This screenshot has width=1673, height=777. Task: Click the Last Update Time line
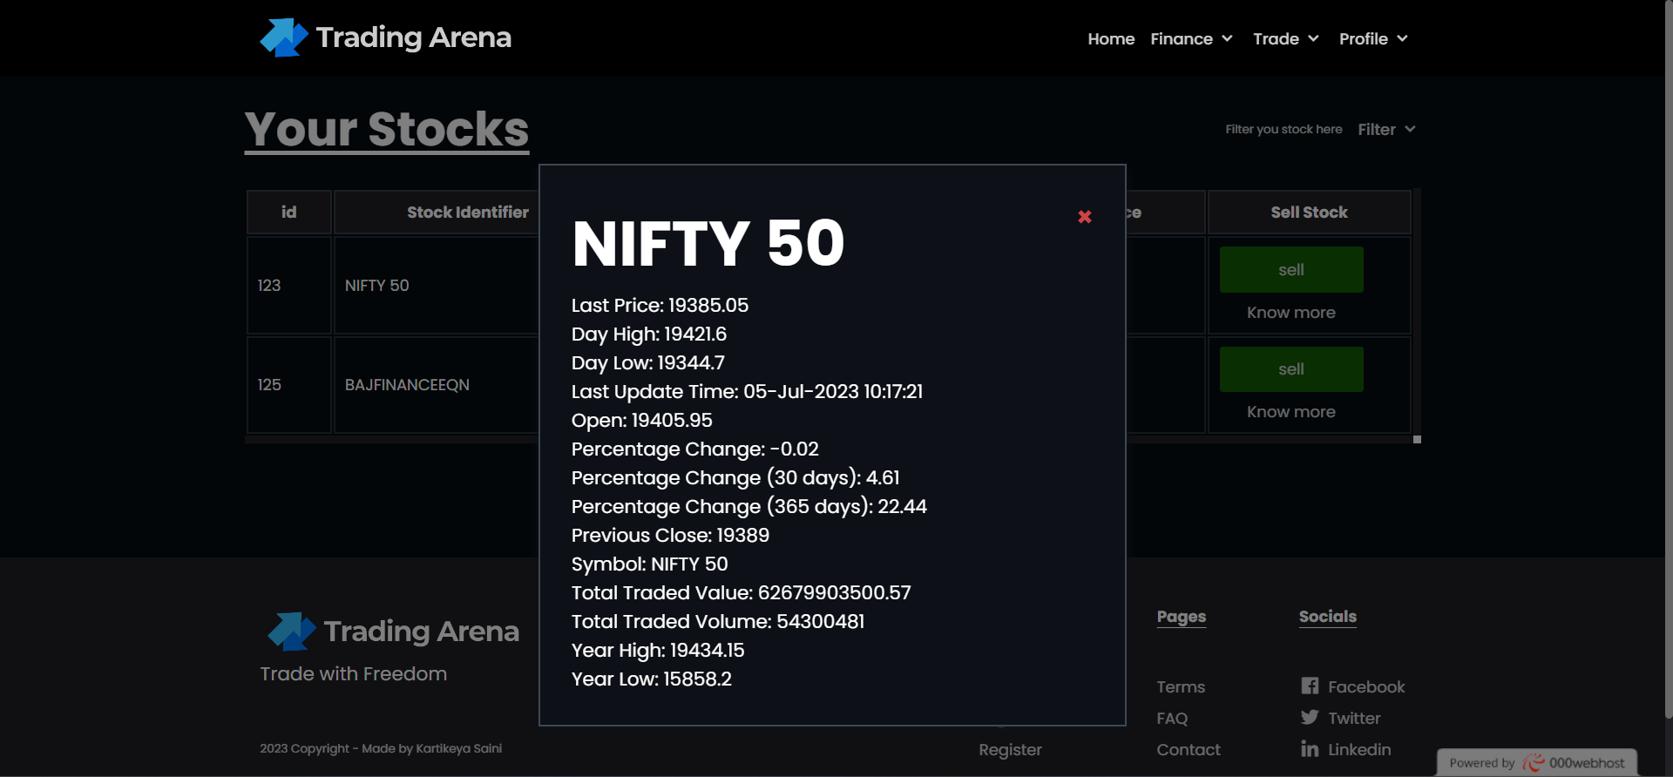coord(747,391)
